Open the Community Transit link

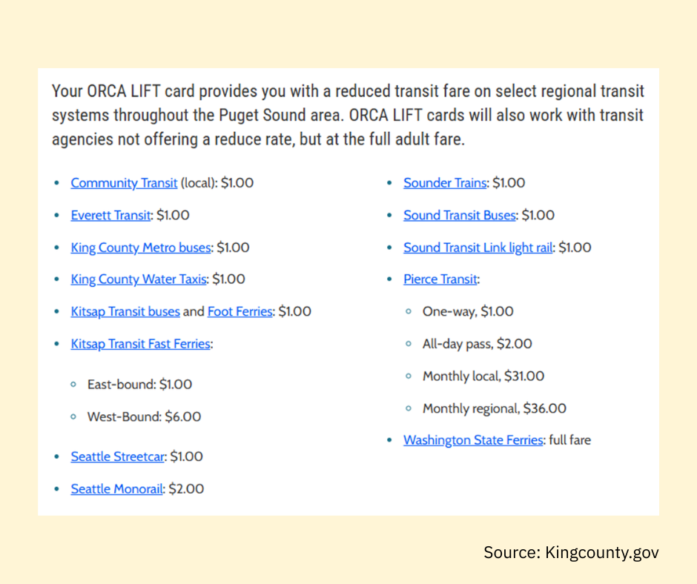(124, 182)
